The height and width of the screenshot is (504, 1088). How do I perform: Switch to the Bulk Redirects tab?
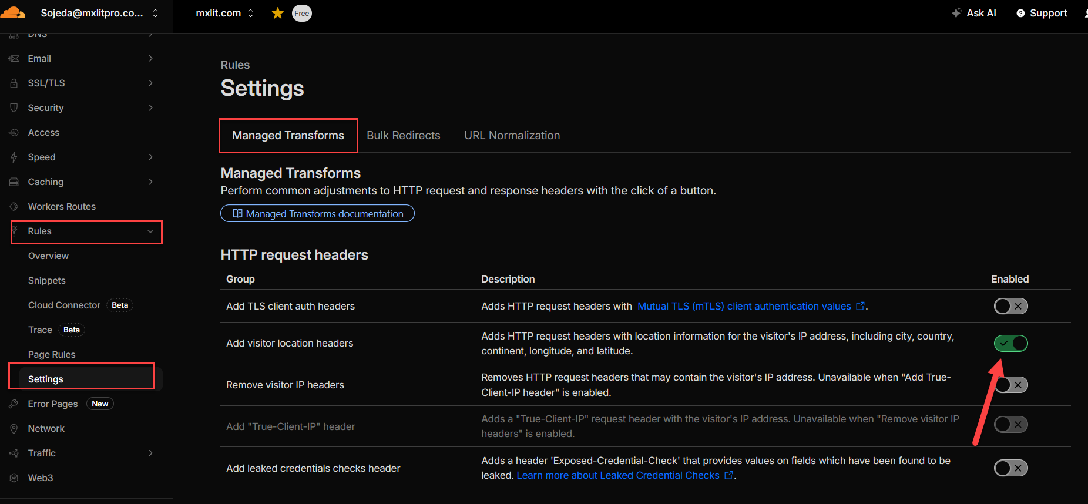click(x=403, y=136)
